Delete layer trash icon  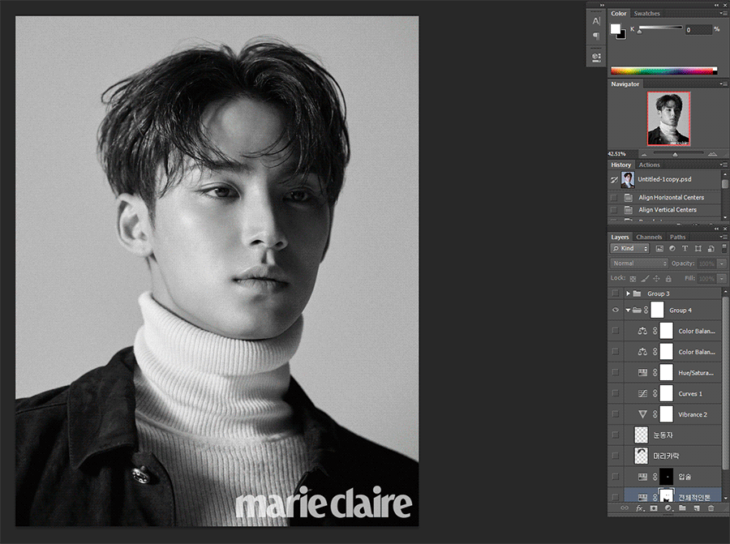(x=711, y=508)
